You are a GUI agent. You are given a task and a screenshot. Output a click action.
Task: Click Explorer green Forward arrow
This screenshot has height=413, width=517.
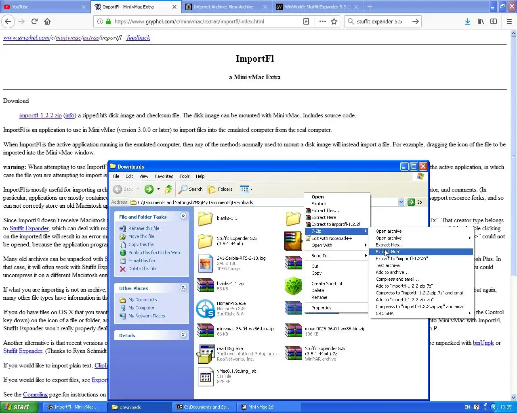point(149,189)
